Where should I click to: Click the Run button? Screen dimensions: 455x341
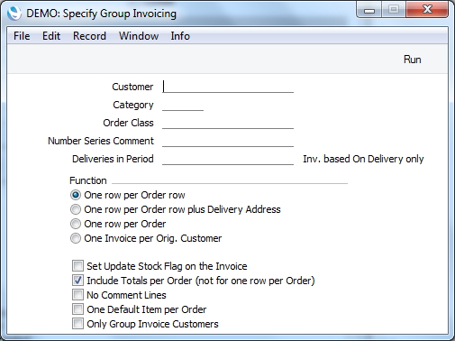(x=412, y=60)
